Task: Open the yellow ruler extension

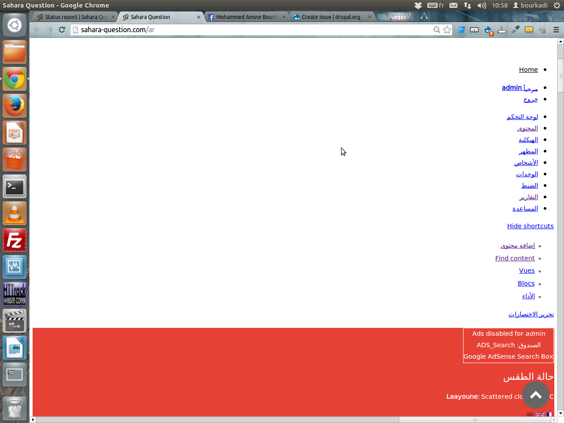Action: pyautogui.click(x=529, y=30)
